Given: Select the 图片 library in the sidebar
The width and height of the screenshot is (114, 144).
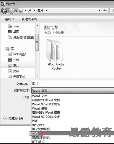Looking at the screenshot, I should [x=18, y=66].
